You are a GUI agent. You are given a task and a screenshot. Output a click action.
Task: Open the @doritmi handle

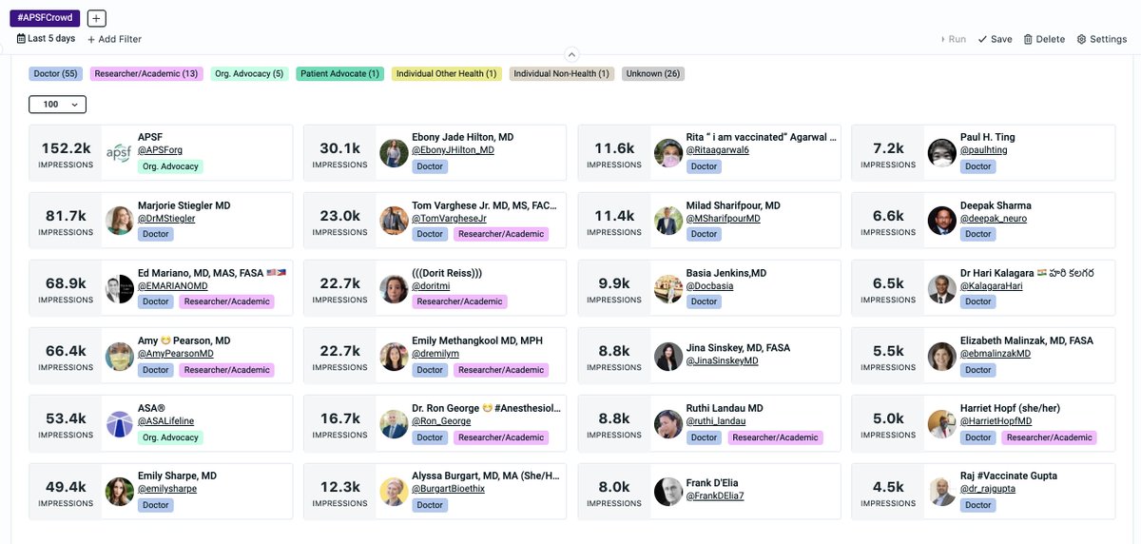click(x=430, y=286)
